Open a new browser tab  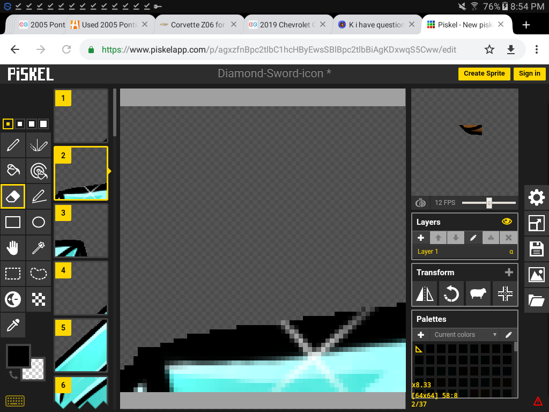coord(526,25)
